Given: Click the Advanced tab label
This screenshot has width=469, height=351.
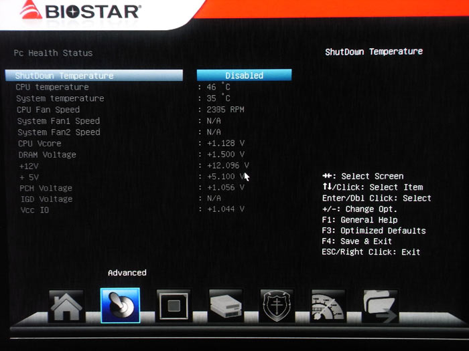Looking at the screenshot, I should click(x=127, y=273).
